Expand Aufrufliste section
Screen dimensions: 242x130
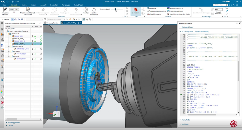coord(185,120)
